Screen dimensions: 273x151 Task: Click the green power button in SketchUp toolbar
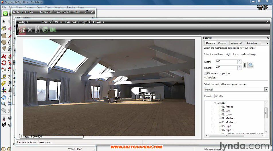point(5,13)
